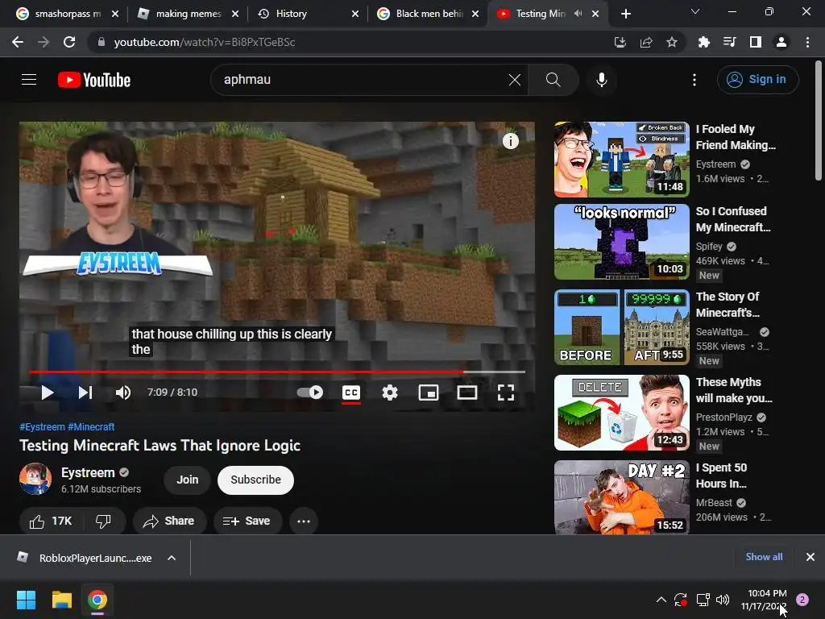Install app from address bar icon
The image size is (825, 619).
click(620, 42)
